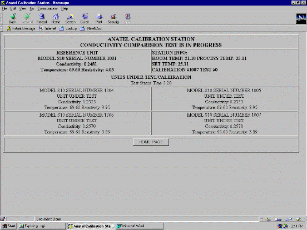Click the HOME PAGE button
307x230 pixels.
coord(151,142)
